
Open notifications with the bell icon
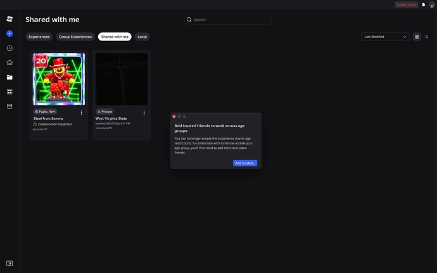click(x=423, y=4)
